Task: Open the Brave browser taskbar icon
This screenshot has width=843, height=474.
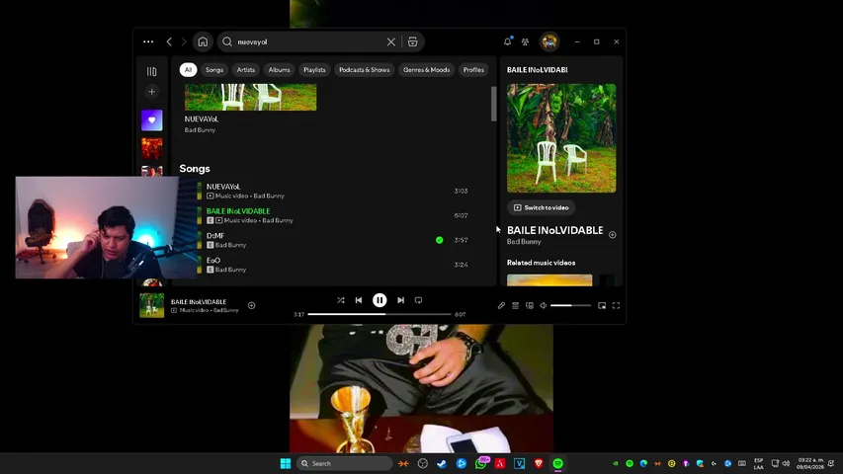Action: point(539,463)
